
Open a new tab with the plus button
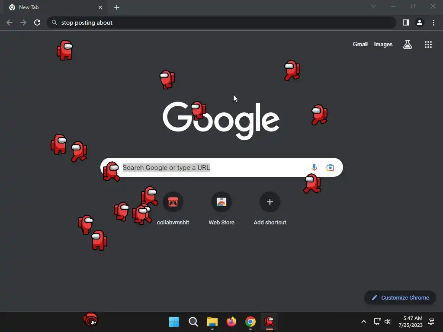coord(117,7)
